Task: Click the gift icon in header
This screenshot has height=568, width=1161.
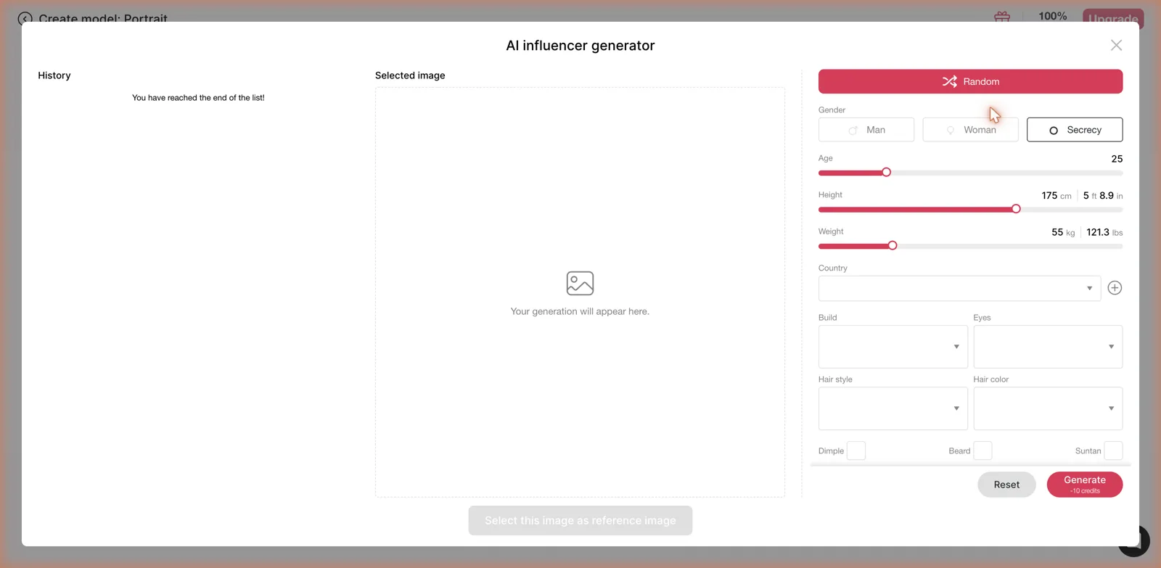Action: [1002, 16]
